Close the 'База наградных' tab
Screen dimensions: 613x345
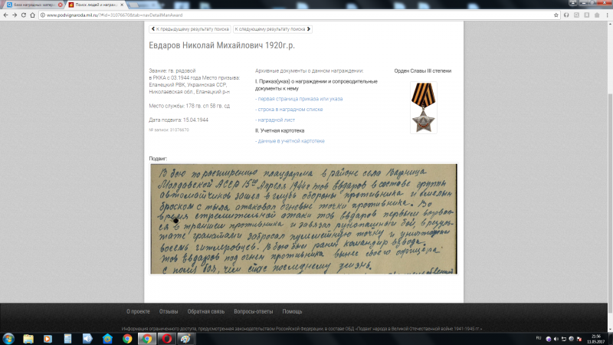point(61,5)
